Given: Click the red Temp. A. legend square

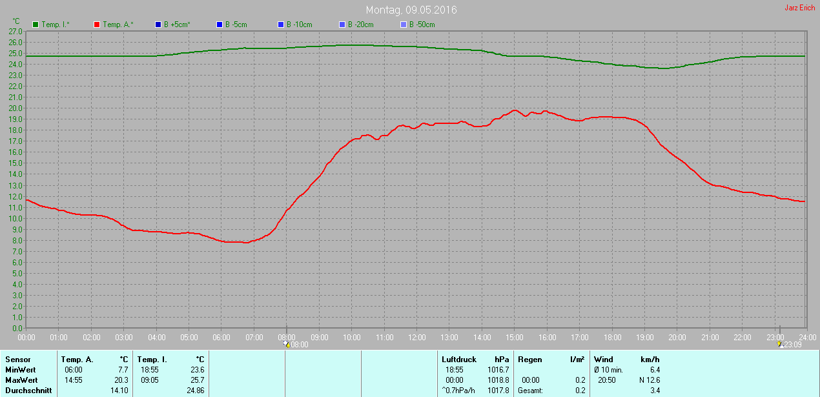Looking at the screenshot, I should pos(97,25).
